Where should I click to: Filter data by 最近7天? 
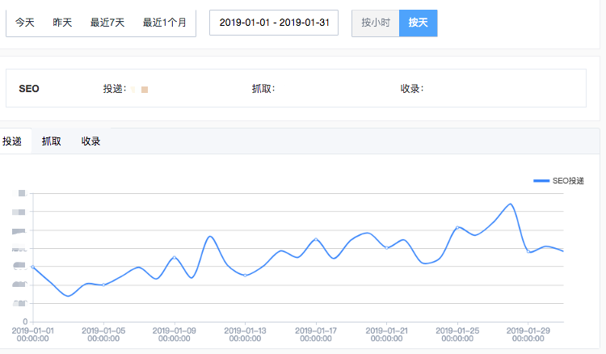point(107,23)
